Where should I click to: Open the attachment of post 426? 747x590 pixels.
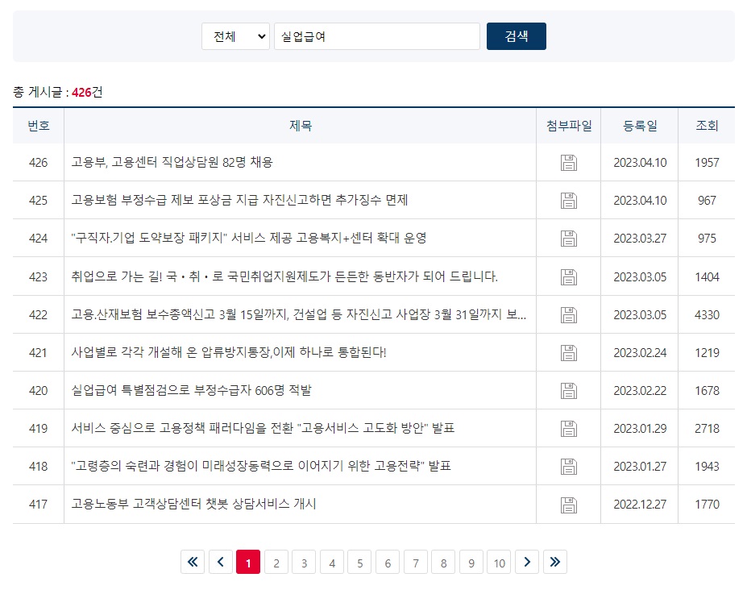(x=568, y=162)
